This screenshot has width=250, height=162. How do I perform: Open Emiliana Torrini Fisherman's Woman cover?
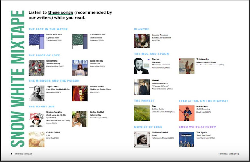tap(141, 139)
